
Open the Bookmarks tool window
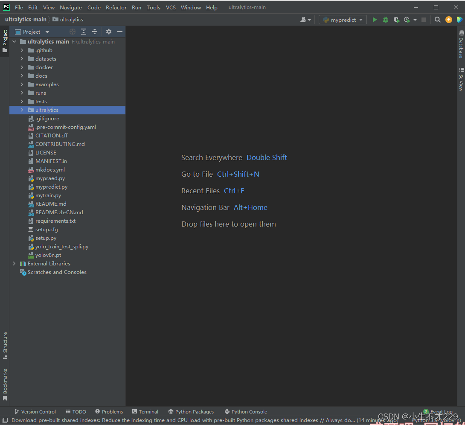coord(5,384)
